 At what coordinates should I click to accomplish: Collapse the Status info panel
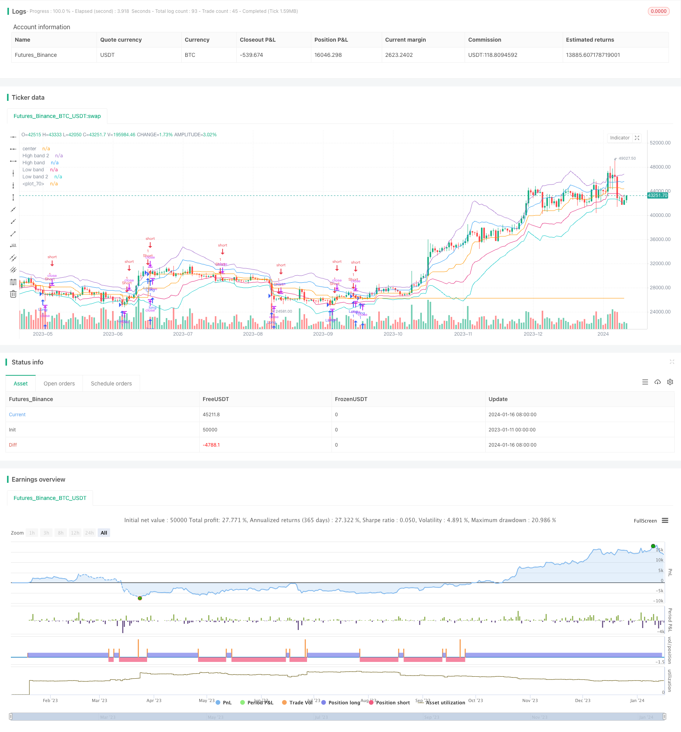pyautogui.click(x=672, y=362)
